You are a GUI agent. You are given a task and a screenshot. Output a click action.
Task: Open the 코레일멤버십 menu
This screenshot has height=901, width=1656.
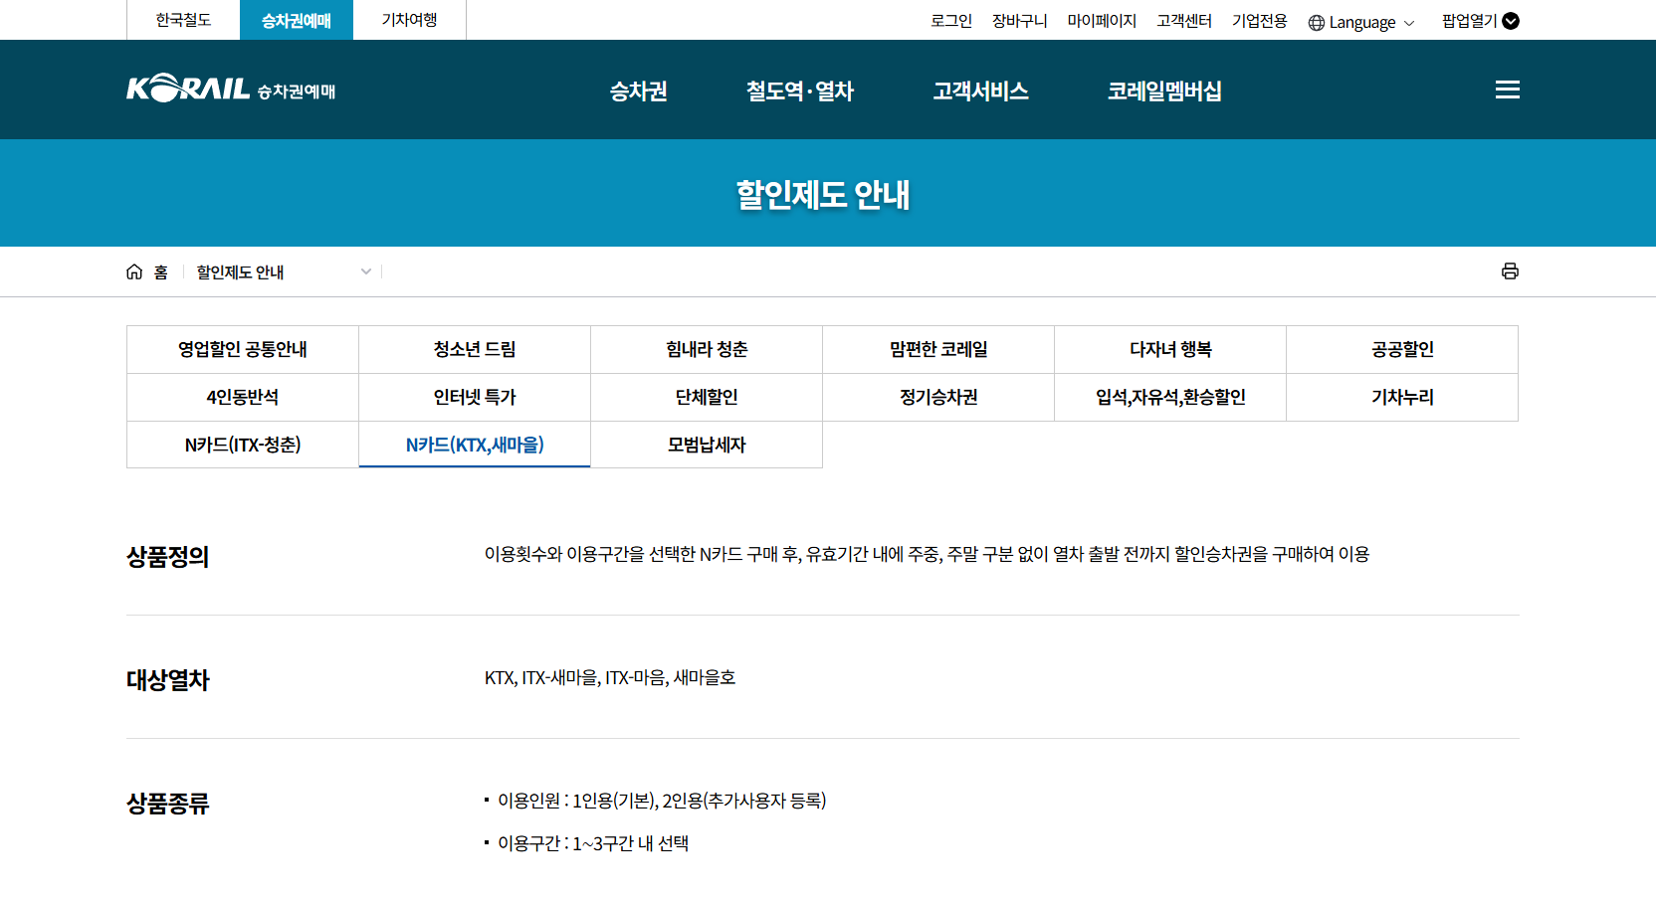pyautogui.click(x=1164, y=90)
